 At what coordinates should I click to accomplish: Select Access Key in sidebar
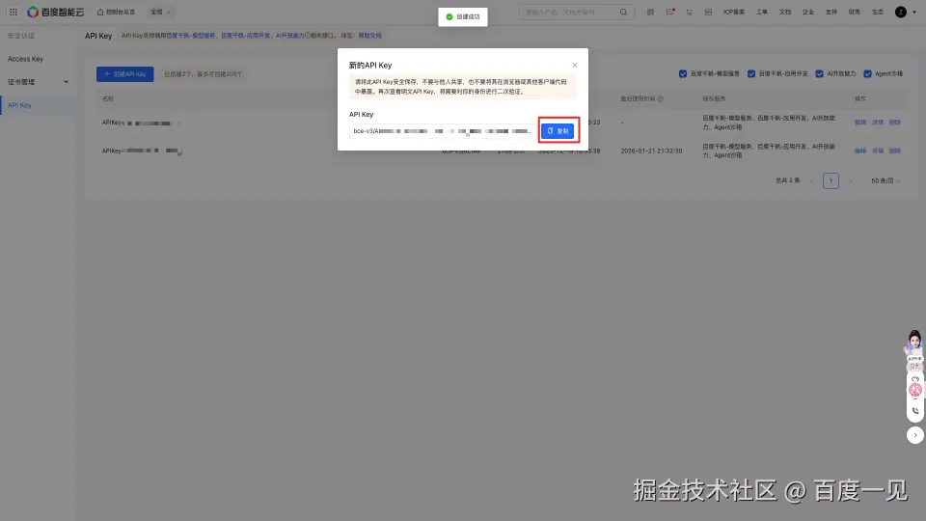click(25, 59)
